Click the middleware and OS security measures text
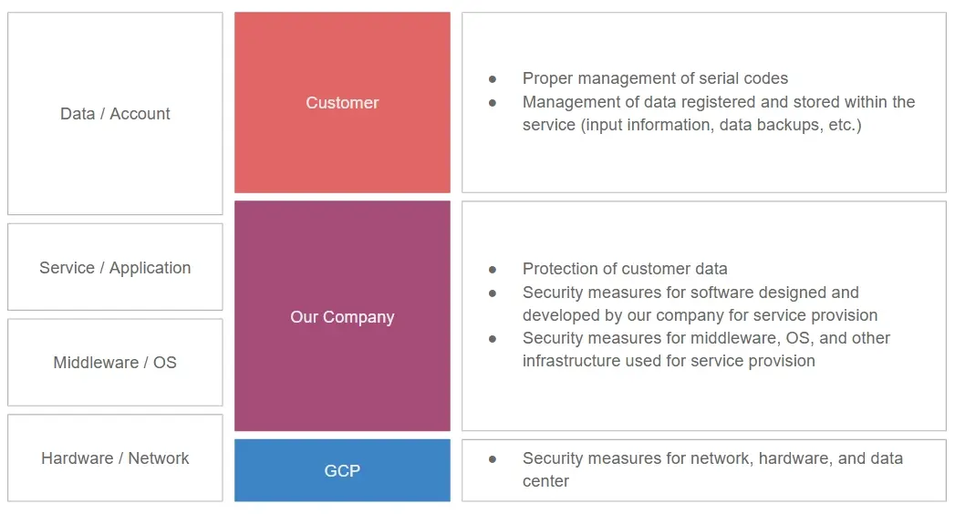The width and height of the screenshot is (955, 514). (x=705, y=349)
